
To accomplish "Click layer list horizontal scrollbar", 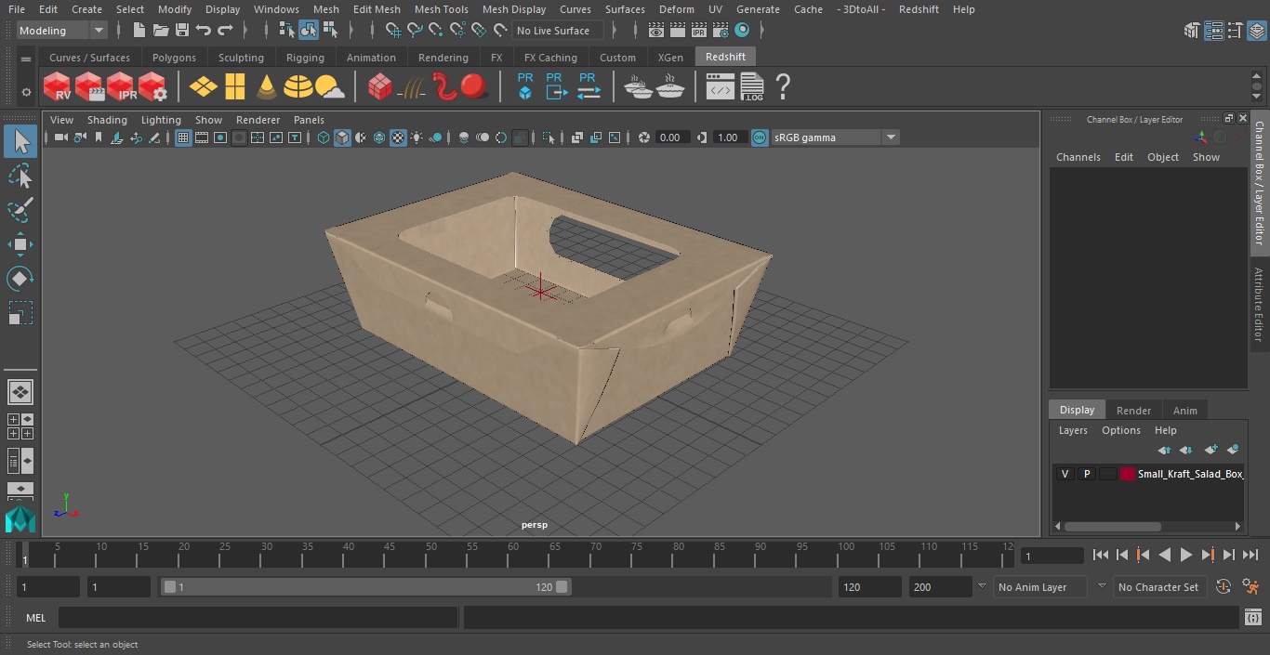I will (x=1112, y=527).
